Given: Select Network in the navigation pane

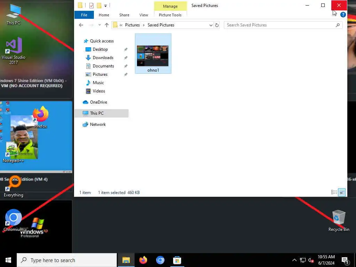Looking at the screenshot, I should (98, 124).
